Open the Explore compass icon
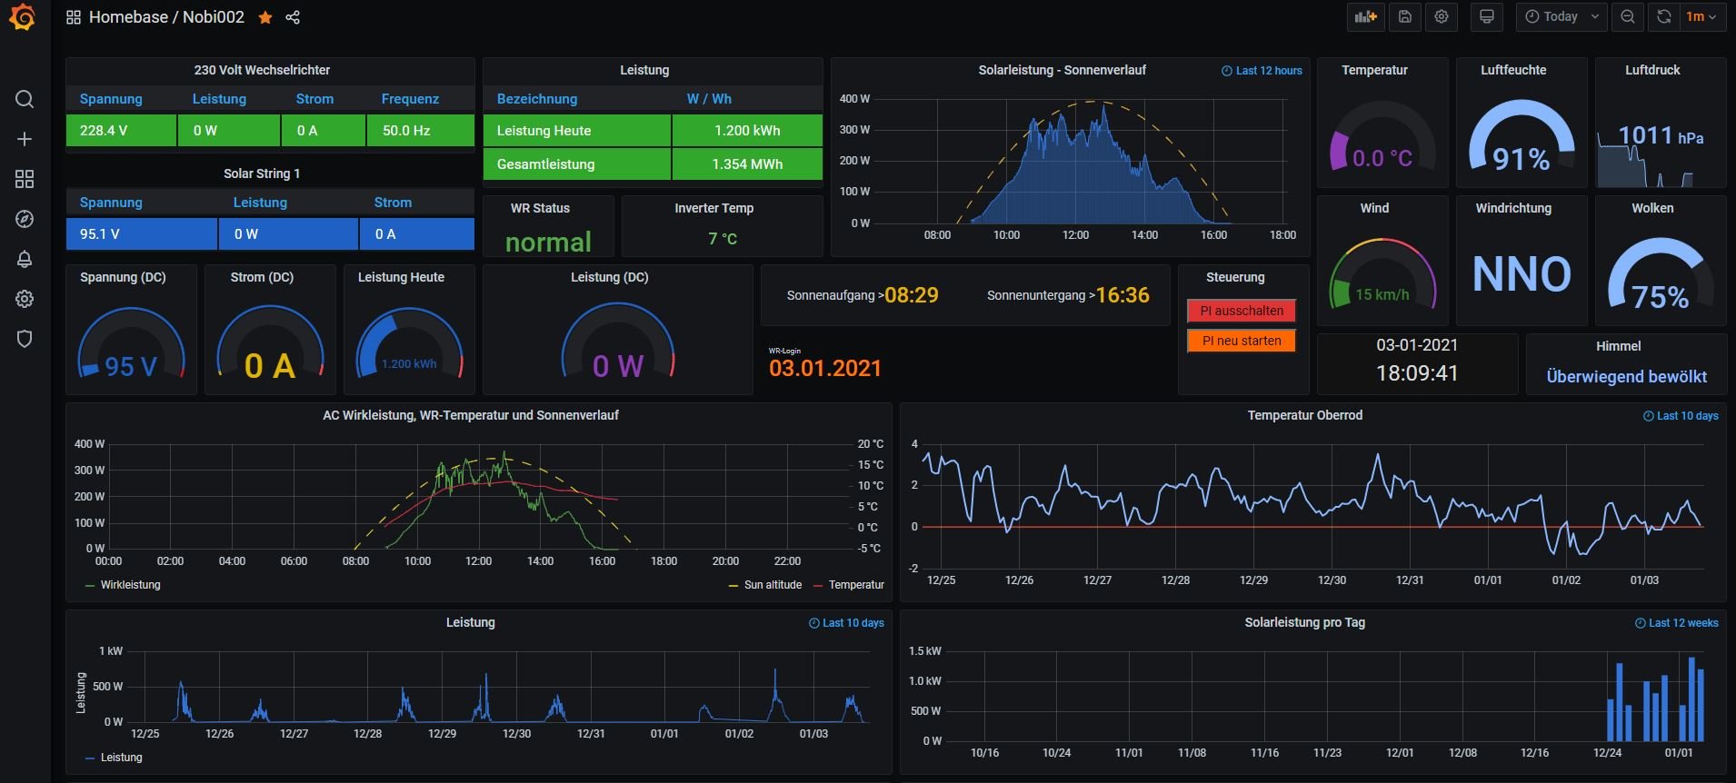Image resolution: width=1736 pixels, height=783 pixels. (x=25, y=219)
